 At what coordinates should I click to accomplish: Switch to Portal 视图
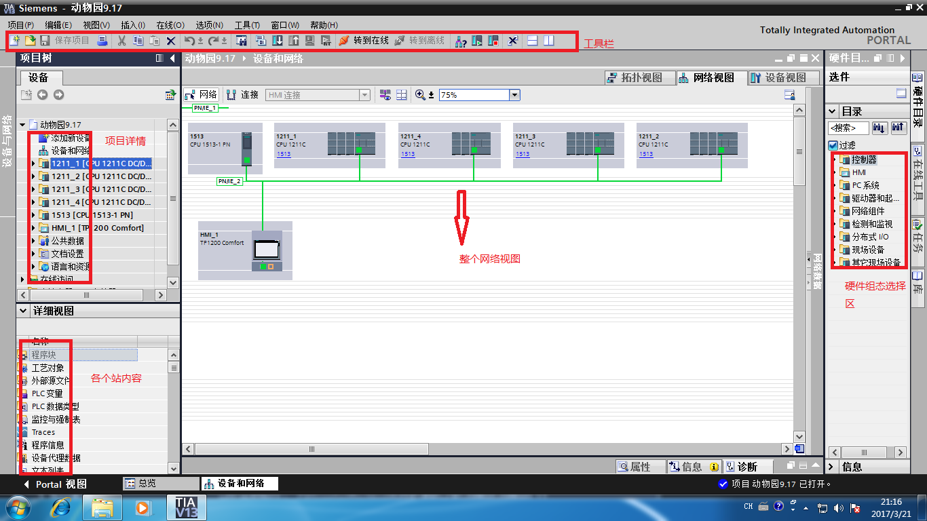[56, 484]
